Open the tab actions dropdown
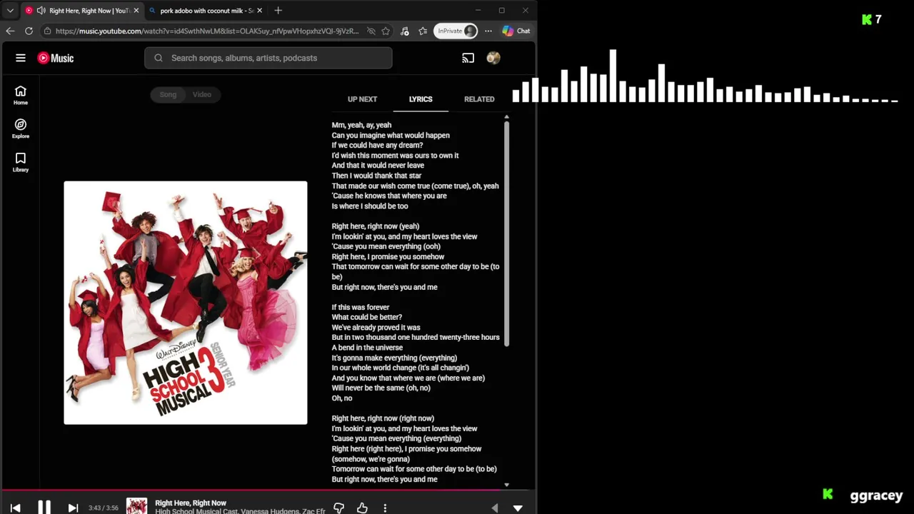 (x=10, y=11)
